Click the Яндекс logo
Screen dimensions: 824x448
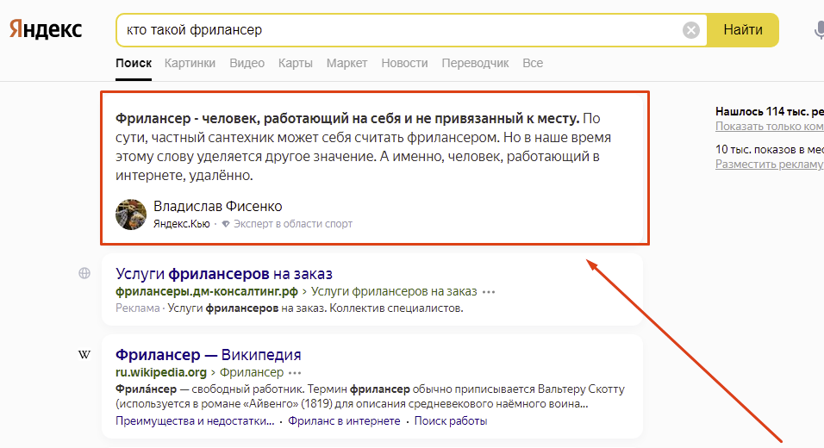pos(46,29)
